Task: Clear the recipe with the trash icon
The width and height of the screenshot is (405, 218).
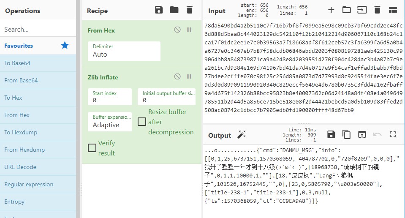Action: [190, 10]
